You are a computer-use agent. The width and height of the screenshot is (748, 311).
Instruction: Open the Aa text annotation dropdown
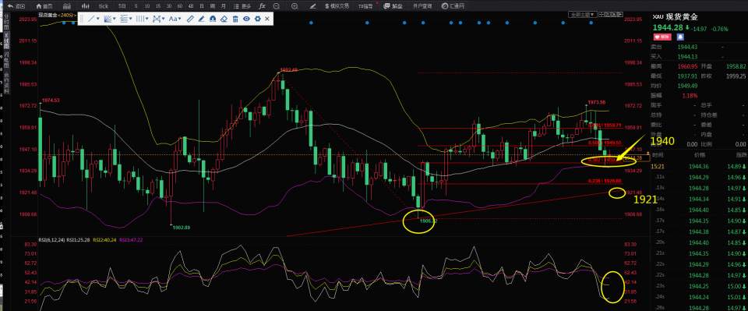click(x=175, y=19)
